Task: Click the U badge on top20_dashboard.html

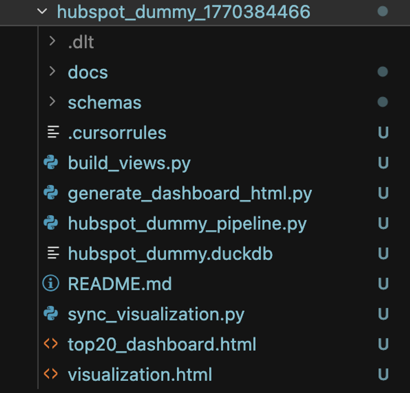Action: click(x=383, y=344)
